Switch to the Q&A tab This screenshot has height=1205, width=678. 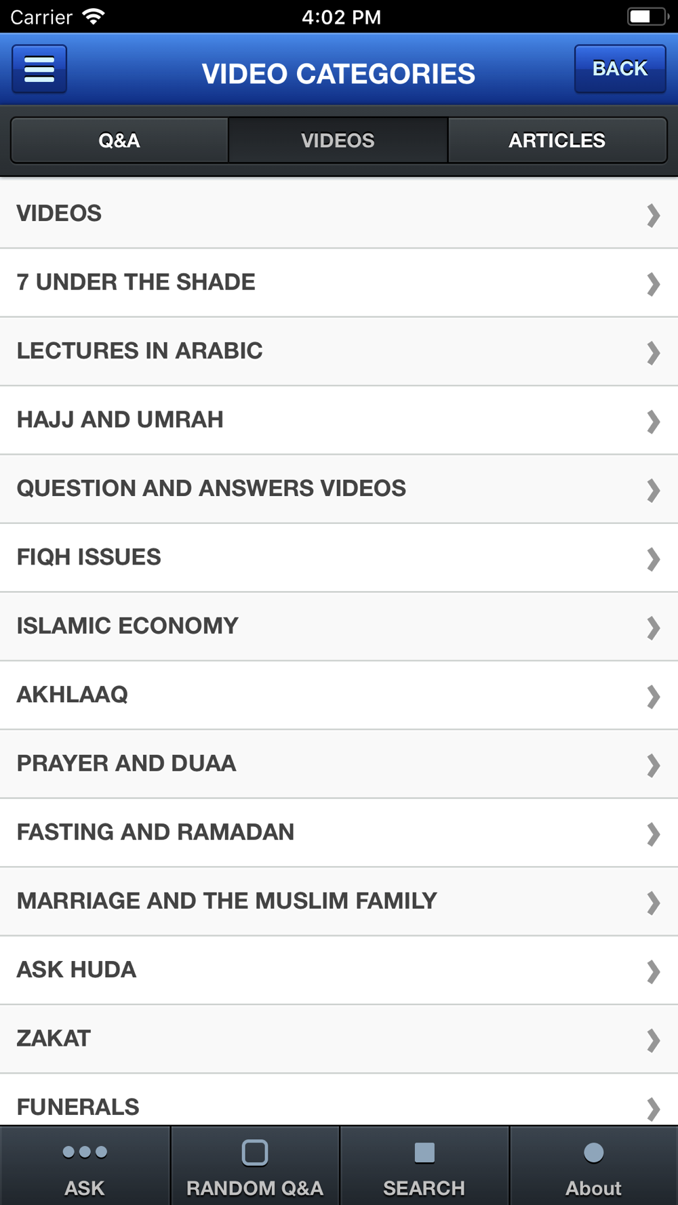point(119,140)
